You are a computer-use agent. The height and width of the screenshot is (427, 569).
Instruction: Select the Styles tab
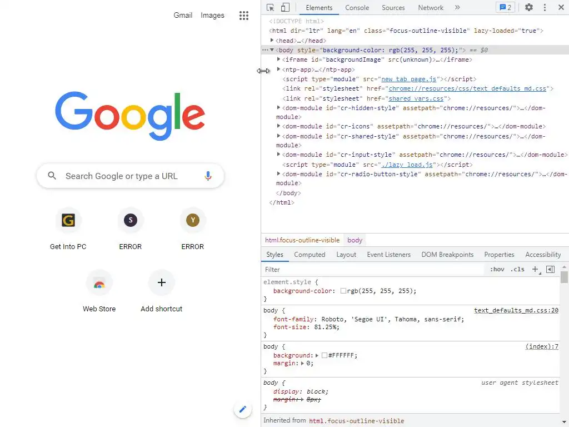coord(274,255)
